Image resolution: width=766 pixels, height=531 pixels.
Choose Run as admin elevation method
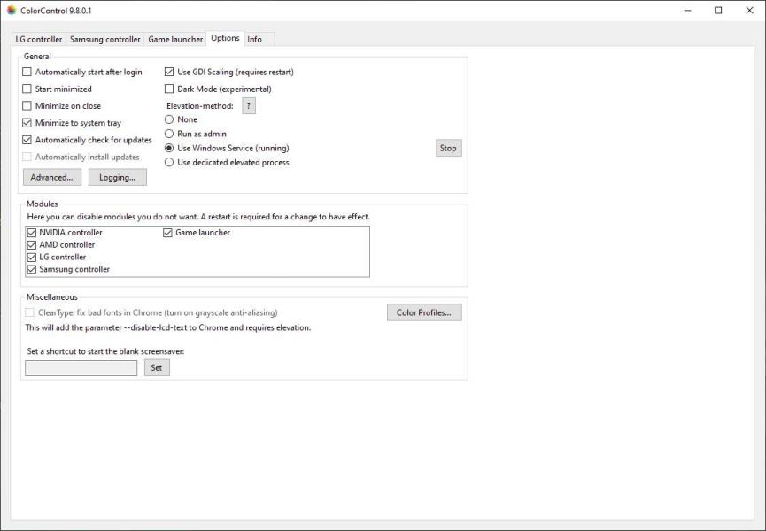(x=196, y=134)
